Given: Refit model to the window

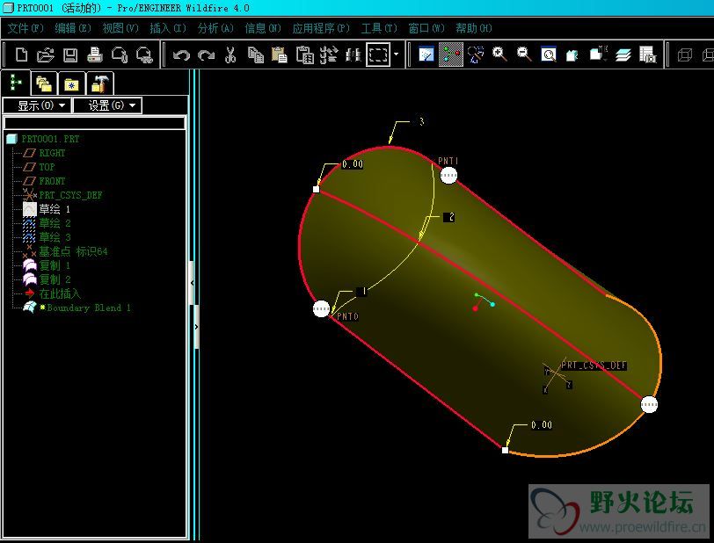Looking at the screenshot, I should (549, 54).
